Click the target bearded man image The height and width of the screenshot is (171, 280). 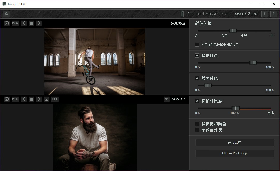pyautogui.click(x=95, y=137)
